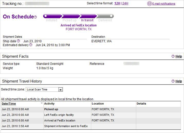Click the In transit progress step
The width and height of the screenshot is (184, 133).
coord(87,20)
